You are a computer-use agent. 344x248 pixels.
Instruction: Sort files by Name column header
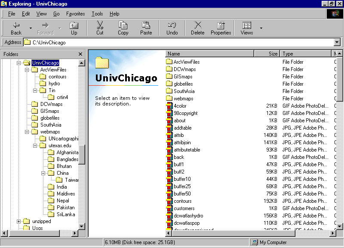coord(209,54)
